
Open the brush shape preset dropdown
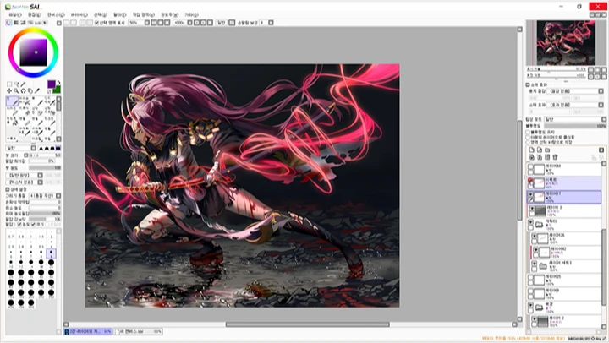coord(40,176)
